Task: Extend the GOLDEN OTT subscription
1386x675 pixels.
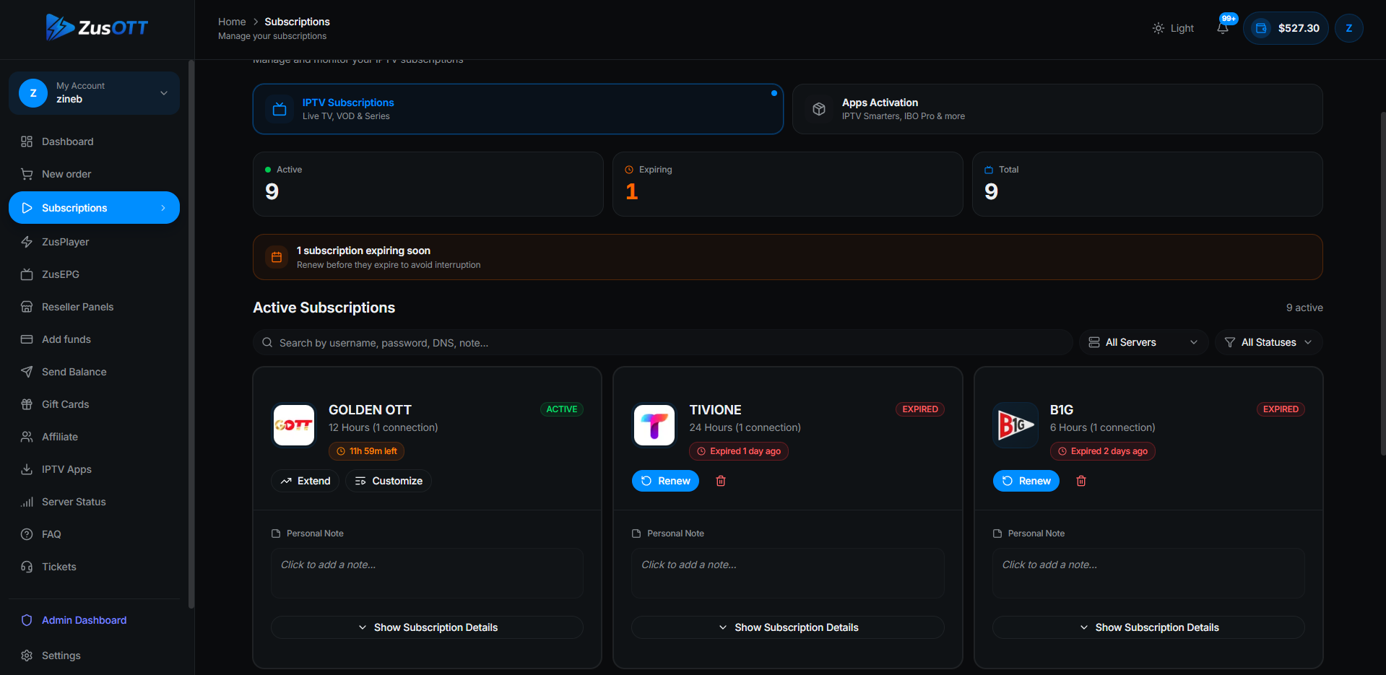Action: click(305, 481)
